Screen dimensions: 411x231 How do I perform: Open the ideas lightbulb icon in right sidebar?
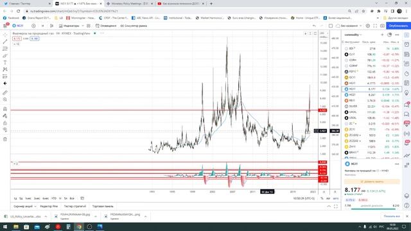pos(407,92)
